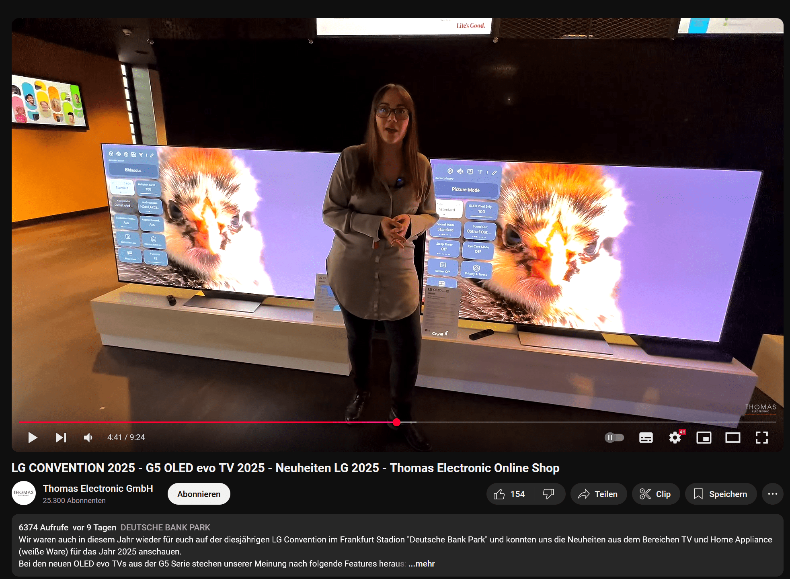Seek using the red progress scrubber
This screenshot has width=790, height=579.
(x=396, y=422)
